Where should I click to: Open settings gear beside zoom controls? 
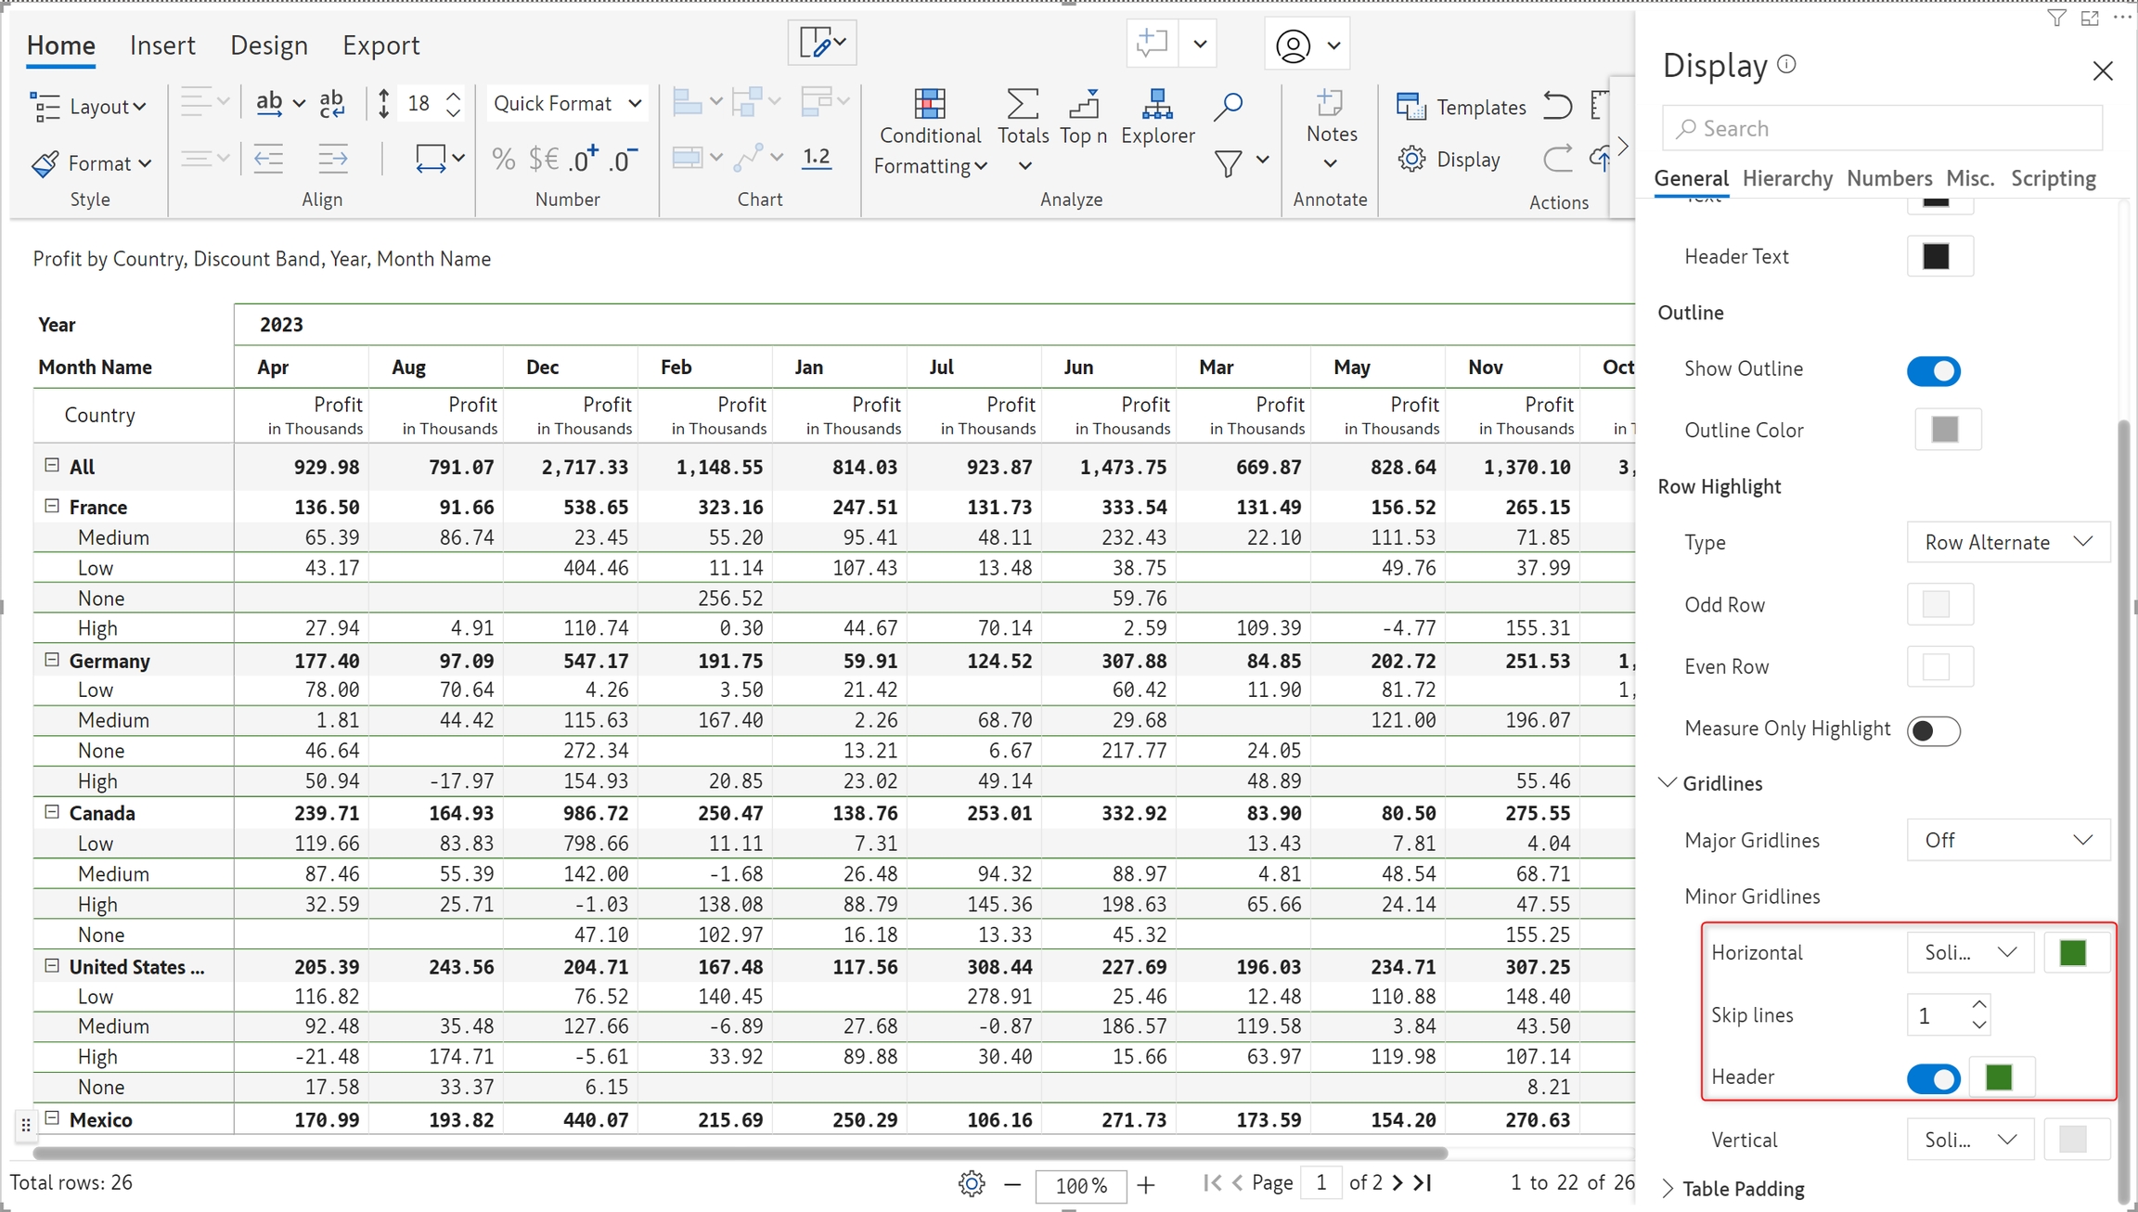point(972,1183)
